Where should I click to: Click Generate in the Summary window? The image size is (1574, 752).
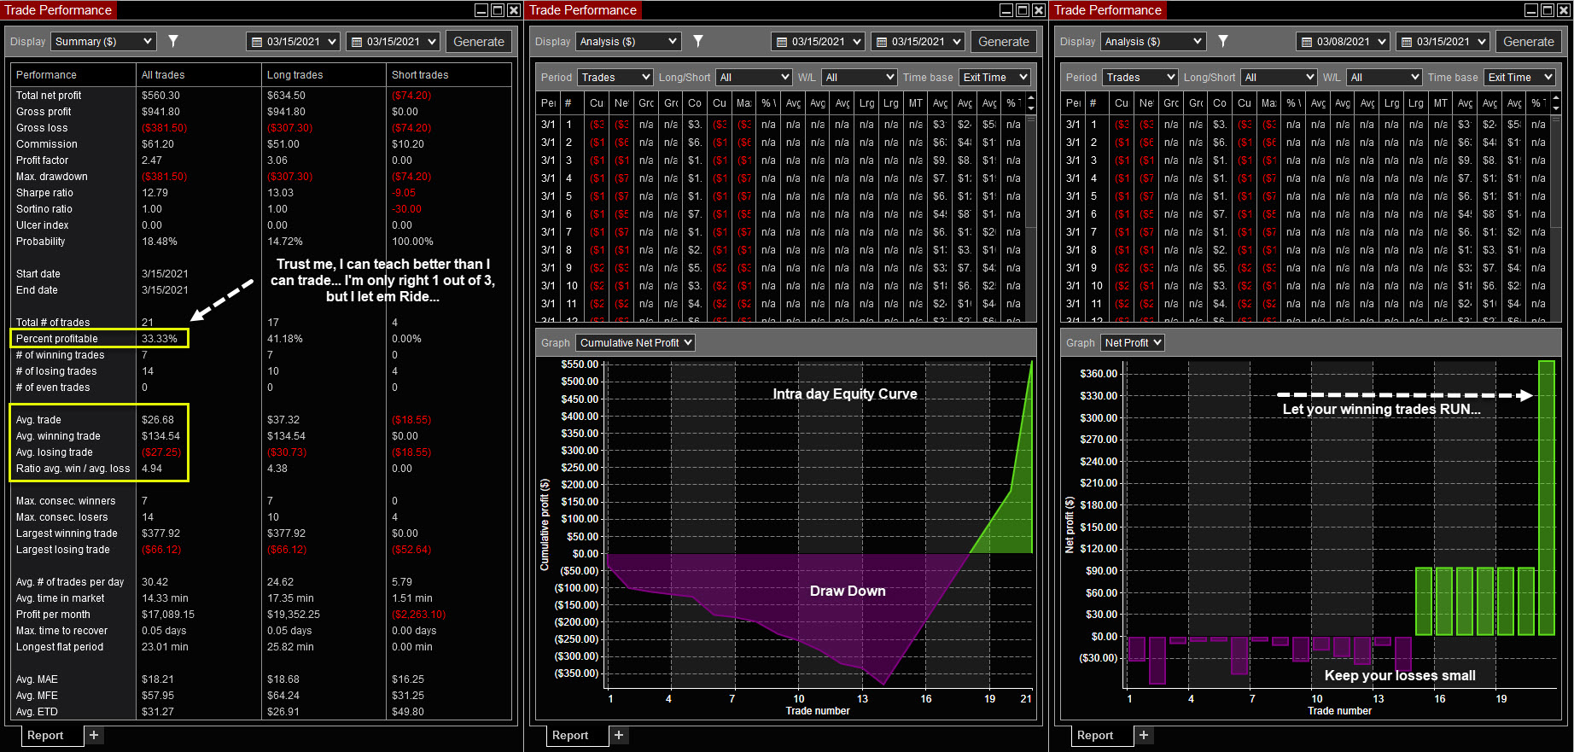coord(479,41)
